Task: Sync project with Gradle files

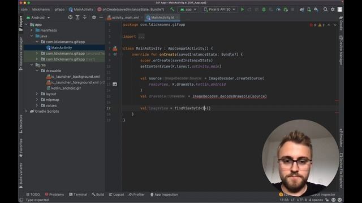Action: (301, 10)
